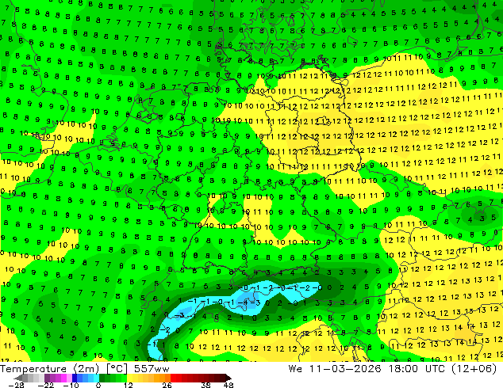The image size is (503, 388).
Task: Click the cyan segment left of the 0 mark
Action: point(96,378)
